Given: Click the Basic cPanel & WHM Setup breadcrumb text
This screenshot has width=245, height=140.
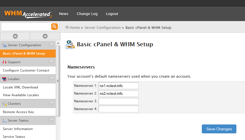Looking at the screenshot, I should [148, 27].
